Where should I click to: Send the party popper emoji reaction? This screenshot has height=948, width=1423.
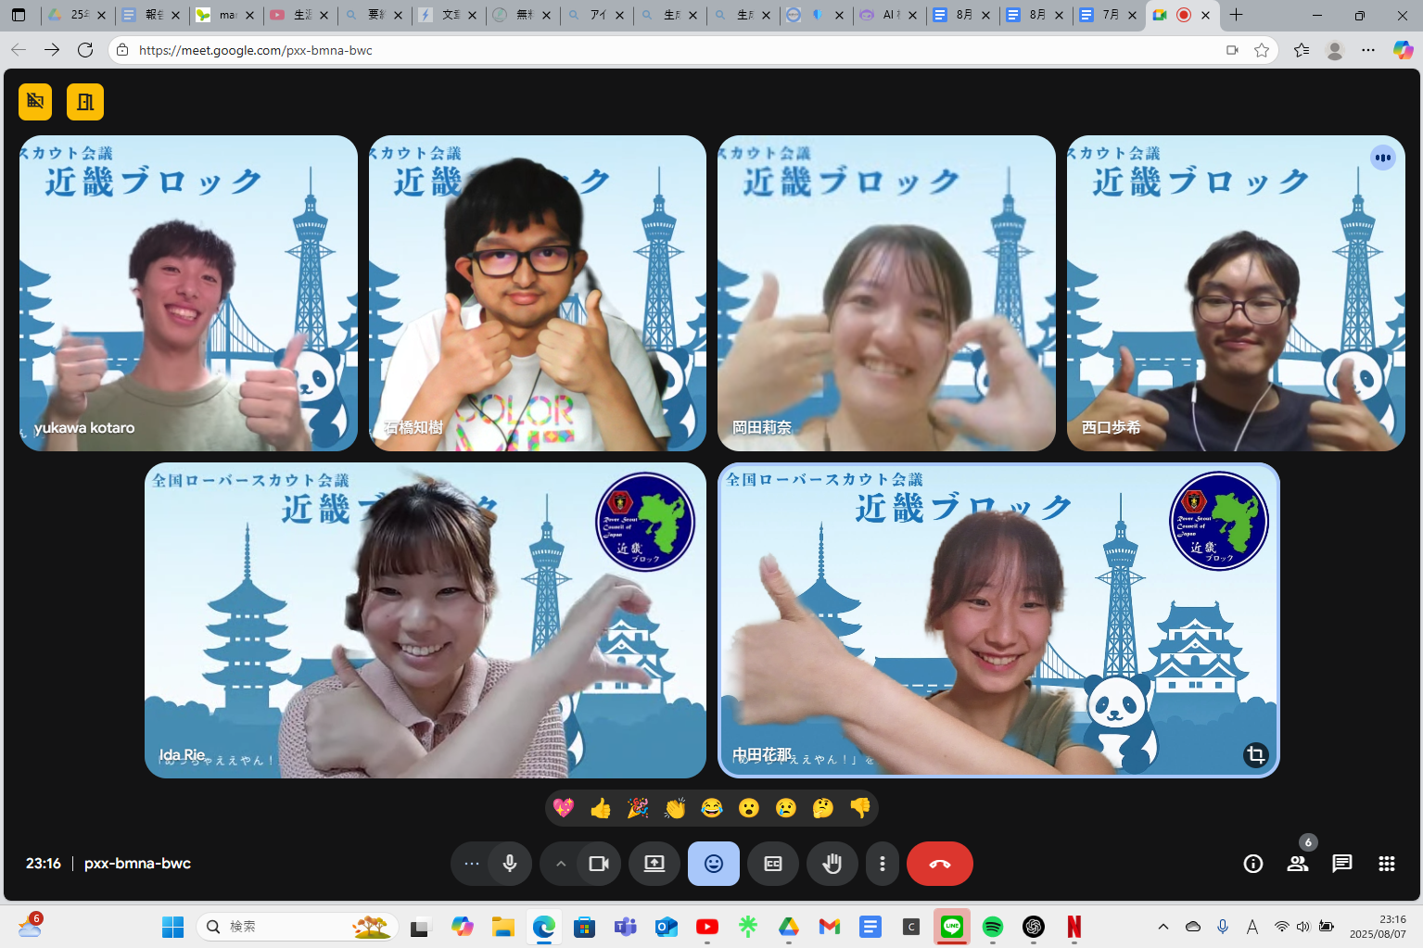coord(638,808)
